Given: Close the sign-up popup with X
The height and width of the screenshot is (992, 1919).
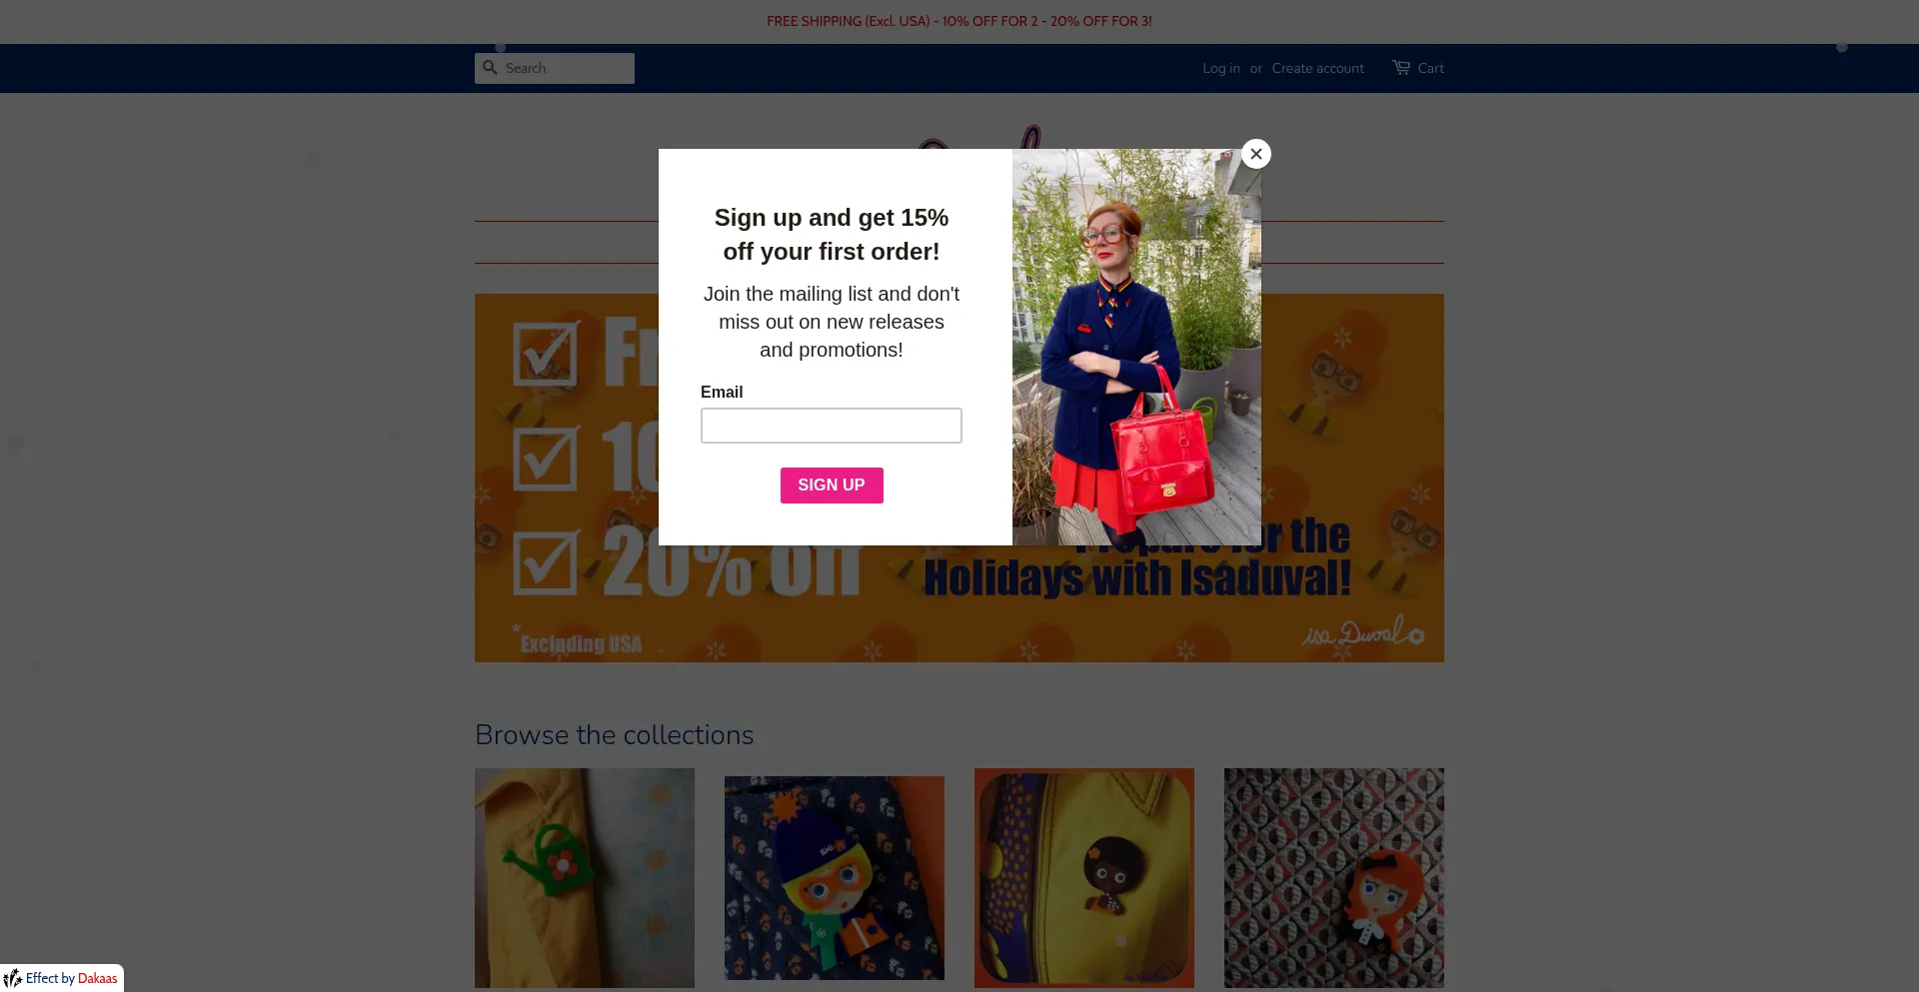Looking at the screenshot, I should point(1256,154).
